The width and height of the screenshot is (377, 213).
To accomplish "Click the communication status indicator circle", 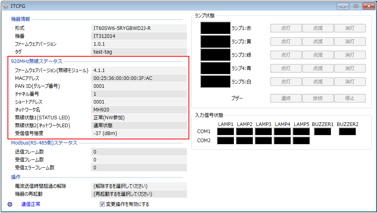I will click(x=10, y=204).
